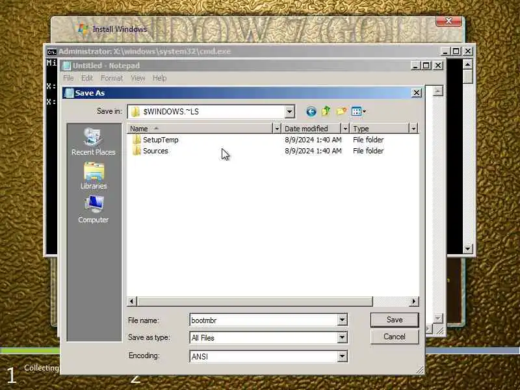Click cmd window scroll up arrow
Viewport: 520px width, 390px height.
(467, 64)
